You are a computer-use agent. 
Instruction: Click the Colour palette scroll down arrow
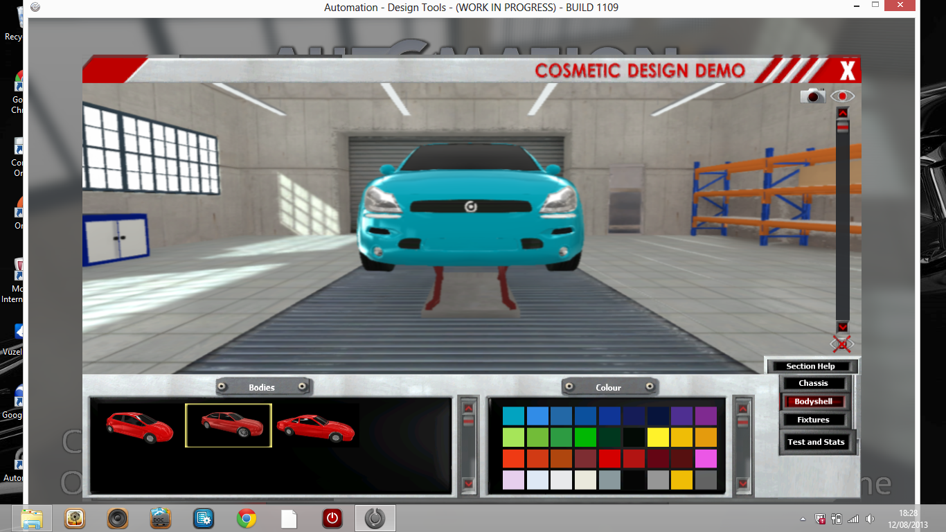click(x=742, y=484)
